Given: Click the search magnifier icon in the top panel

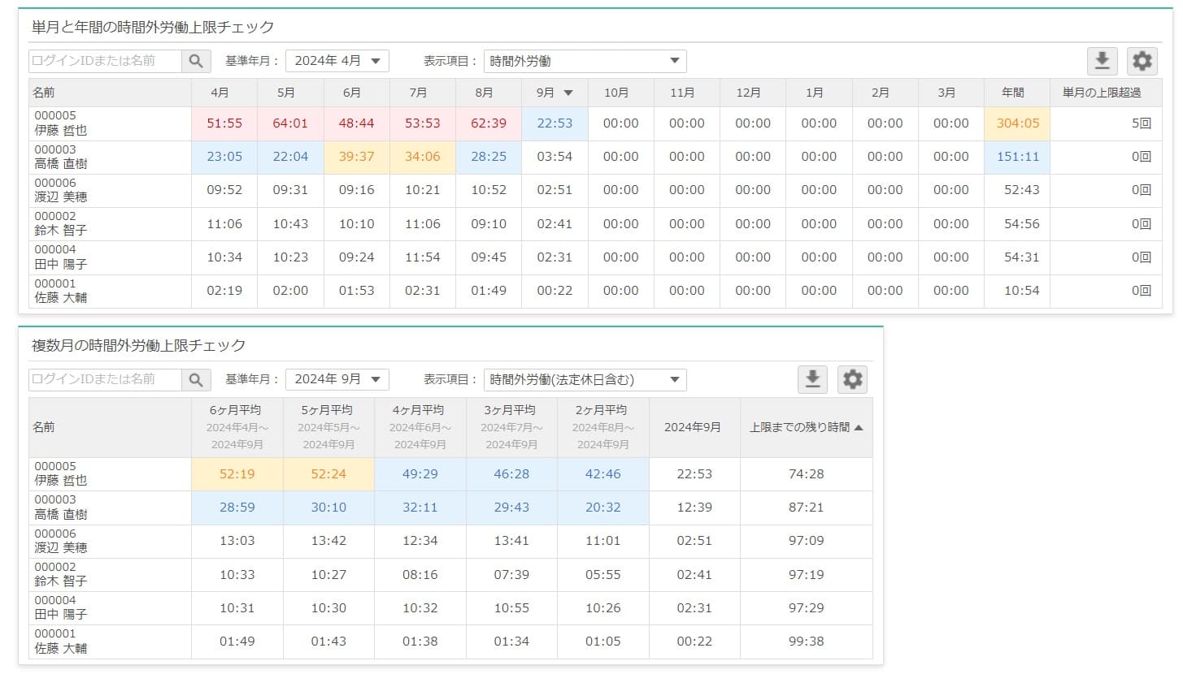Looking at the screenshot, I should (196, 61).
